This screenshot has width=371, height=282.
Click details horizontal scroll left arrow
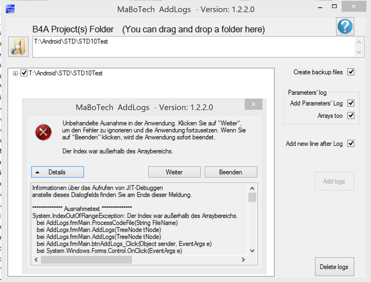tap(36, 260)
